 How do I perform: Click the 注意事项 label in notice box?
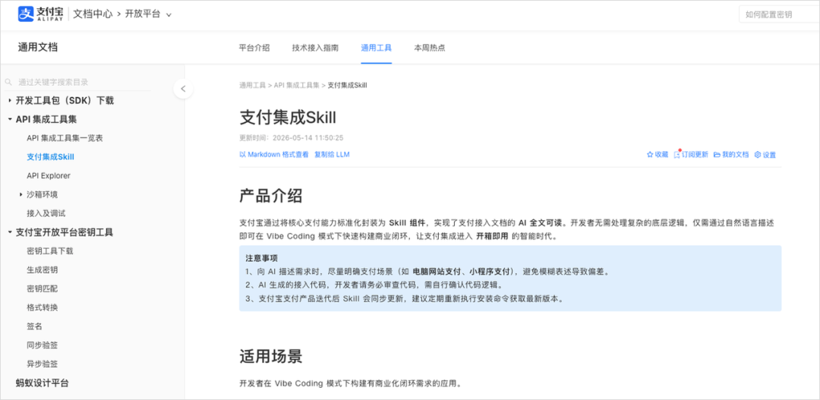[261, 258]
